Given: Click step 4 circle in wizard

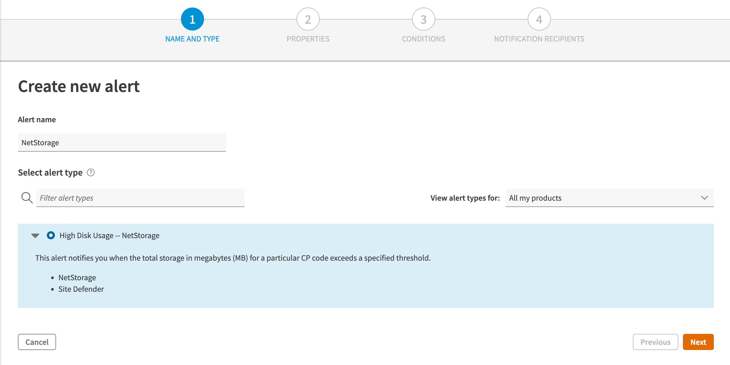Looking at the screenshot, I should 539,19.
